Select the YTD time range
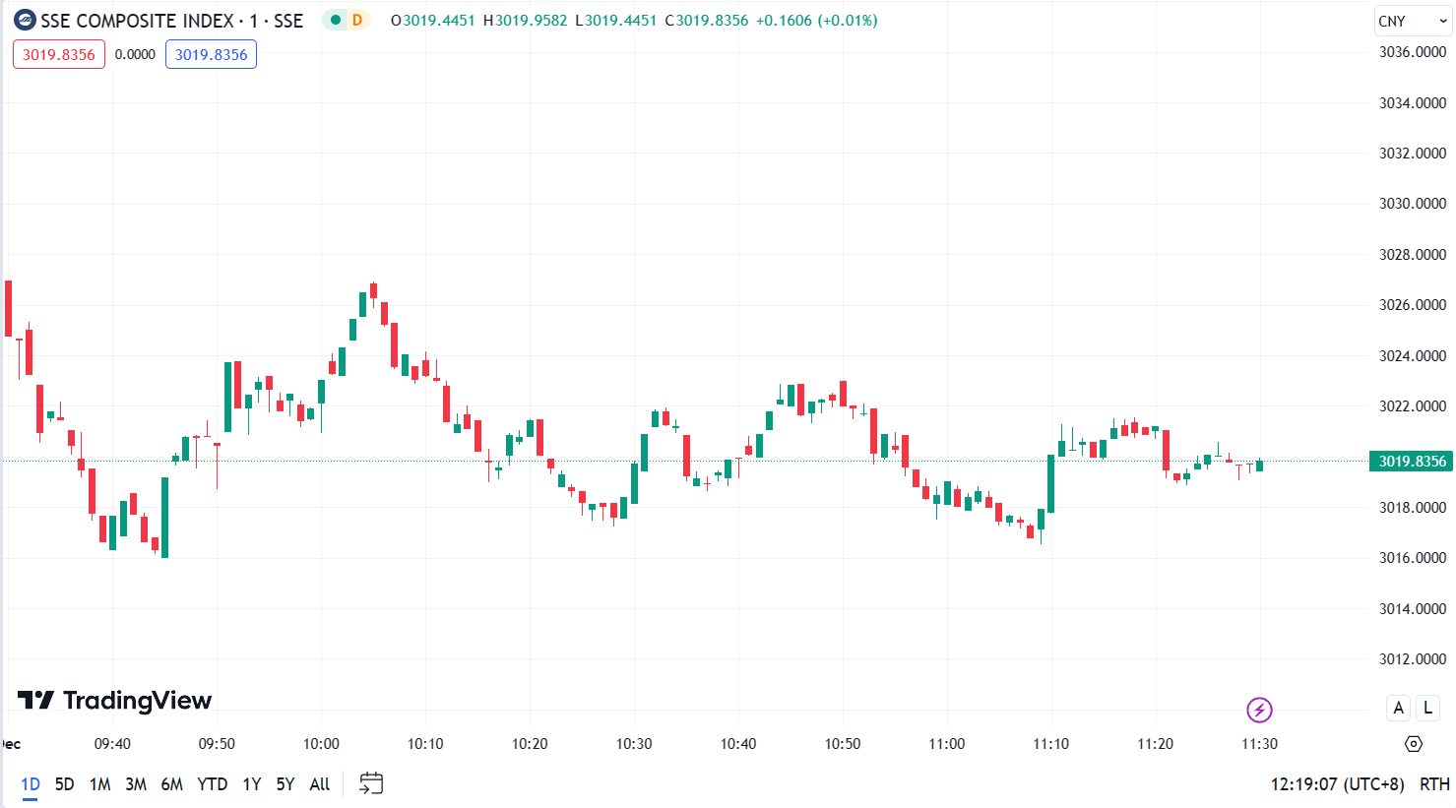 [x=212, y=784]
